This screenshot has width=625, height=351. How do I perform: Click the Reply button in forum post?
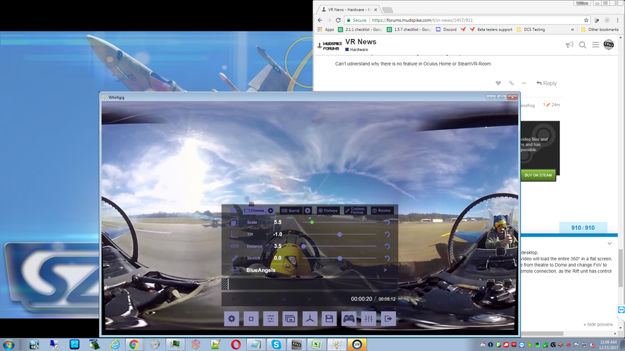click(x=547, y=83)
